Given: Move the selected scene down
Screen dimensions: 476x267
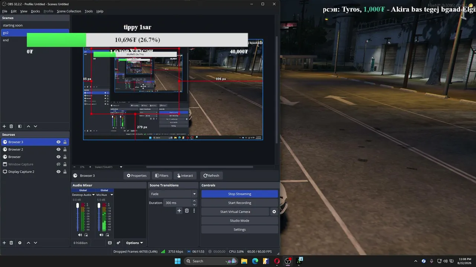Looking at the screenshot, I should (35, 126).
